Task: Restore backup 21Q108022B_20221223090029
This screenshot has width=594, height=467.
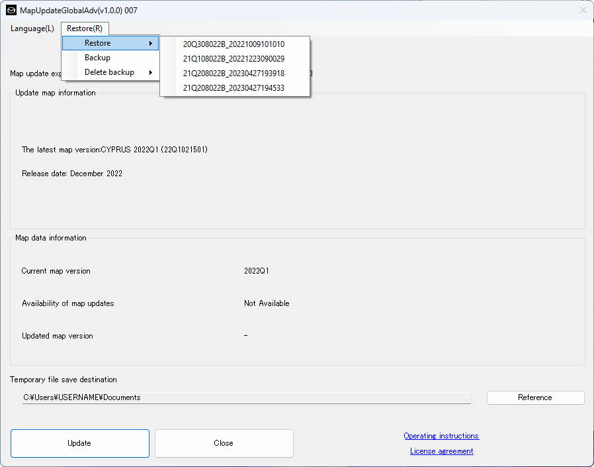Action: [234, 59]
